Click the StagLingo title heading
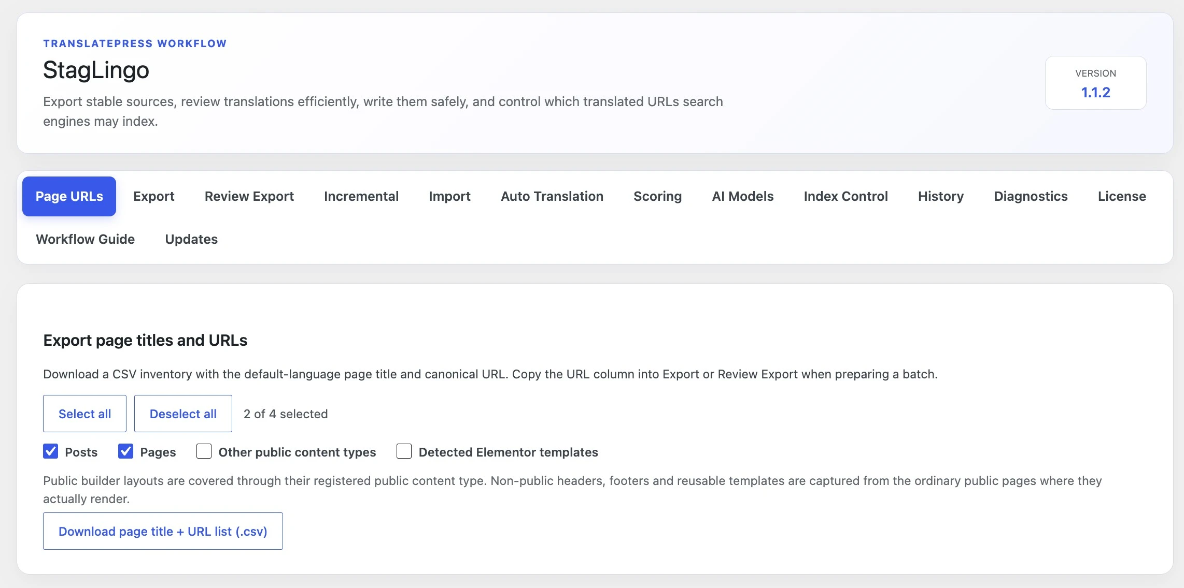 (x=96, y=70)
